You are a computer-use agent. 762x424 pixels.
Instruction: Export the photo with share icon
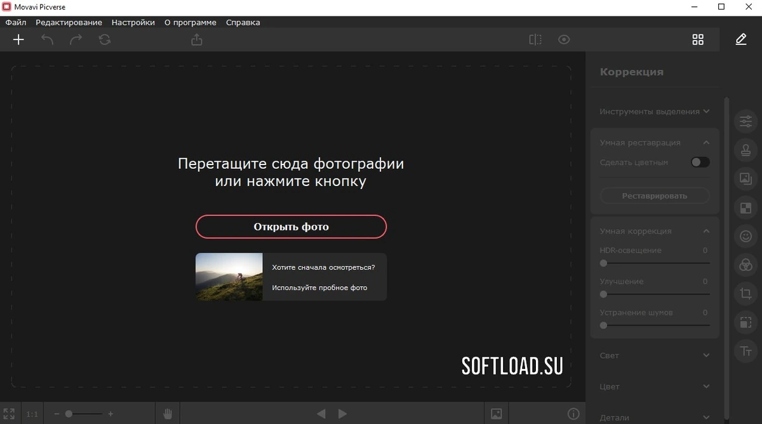(x=197, y=39)
